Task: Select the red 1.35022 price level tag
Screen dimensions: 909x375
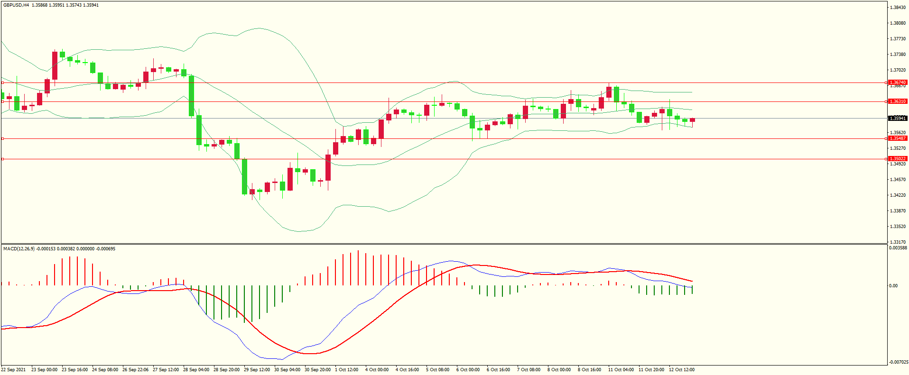Action: (897, 159)
